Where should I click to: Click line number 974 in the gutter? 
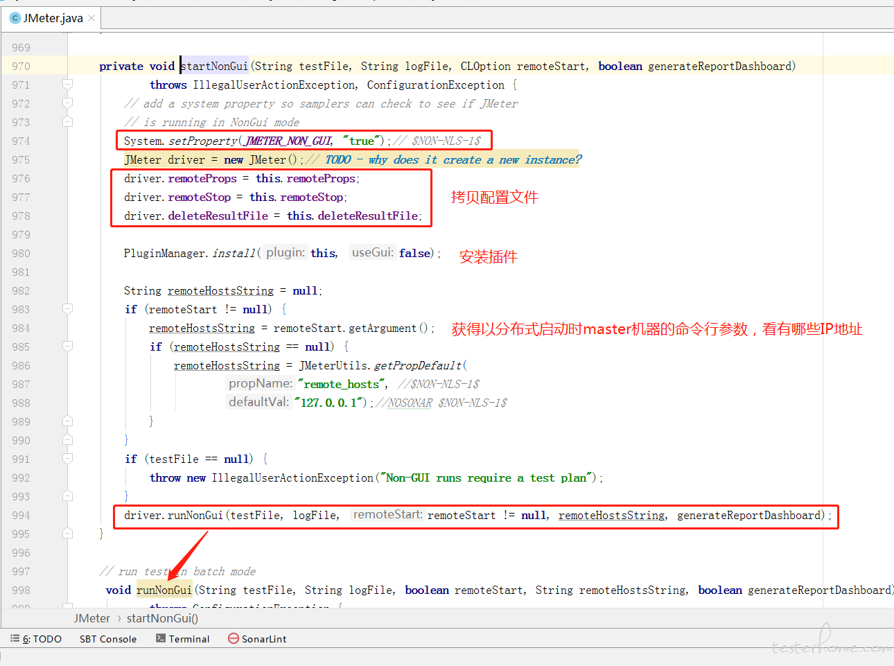point(21,141)
